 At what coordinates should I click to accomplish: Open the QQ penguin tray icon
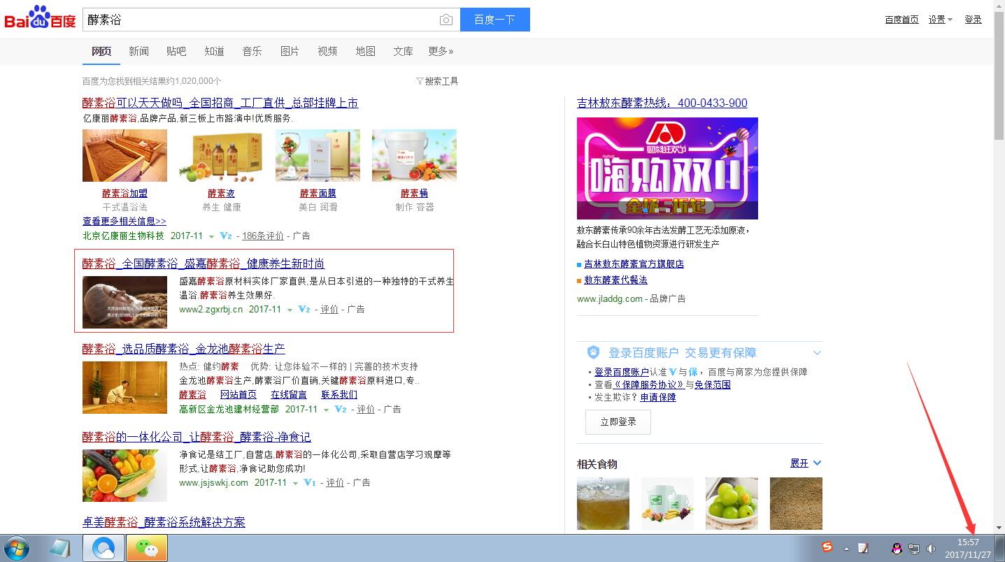point(897,549)
